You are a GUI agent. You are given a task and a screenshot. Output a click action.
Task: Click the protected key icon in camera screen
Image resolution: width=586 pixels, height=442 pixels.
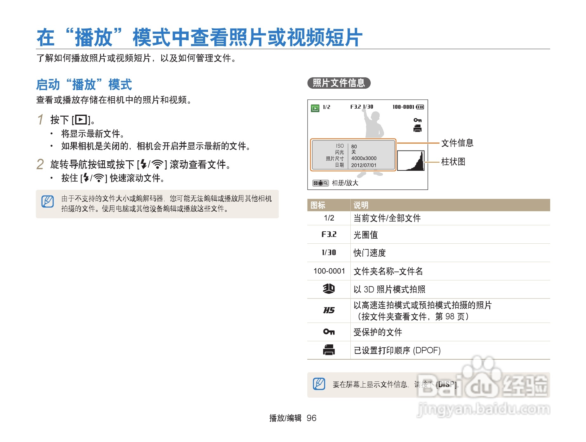[x=417, y=120]
